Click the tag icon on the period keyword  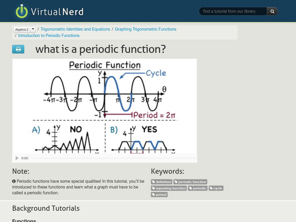tap(154, 194)
